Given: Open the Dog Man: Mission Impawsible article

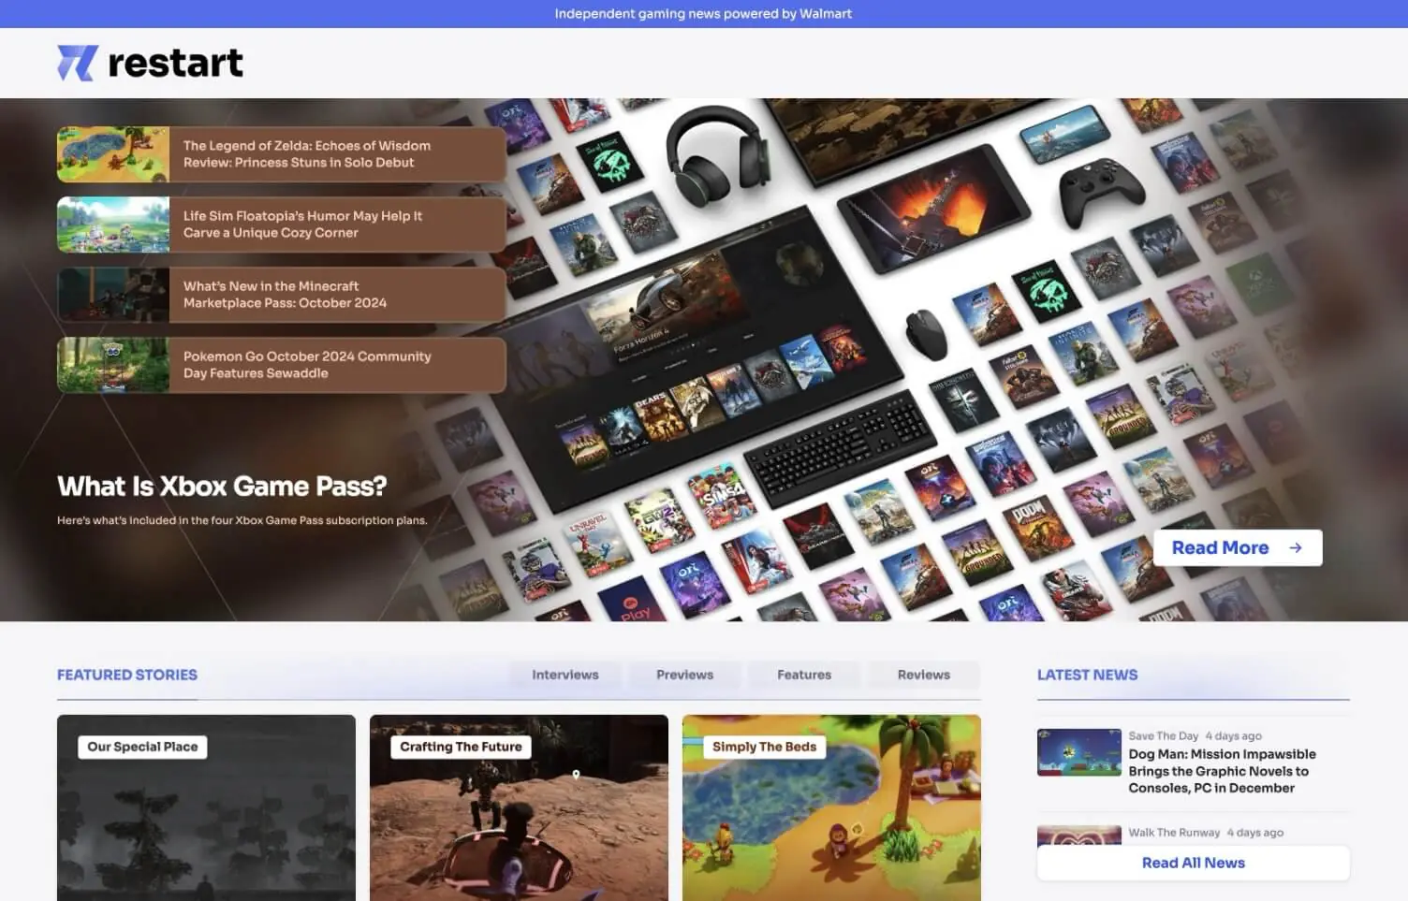Looking at the screenshot, I should (x=1222, y=771).
